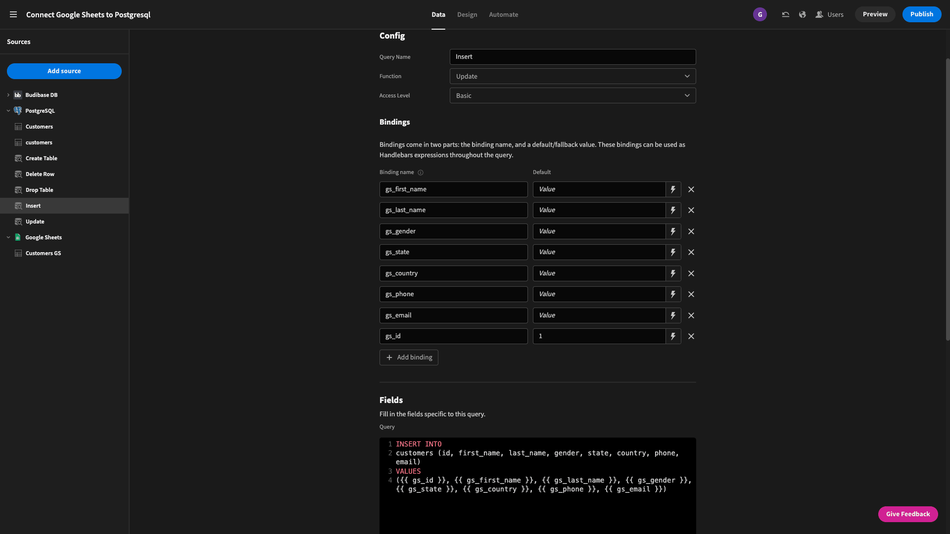
Task: Switch to the Automate tab
Action: coord(503,15)
